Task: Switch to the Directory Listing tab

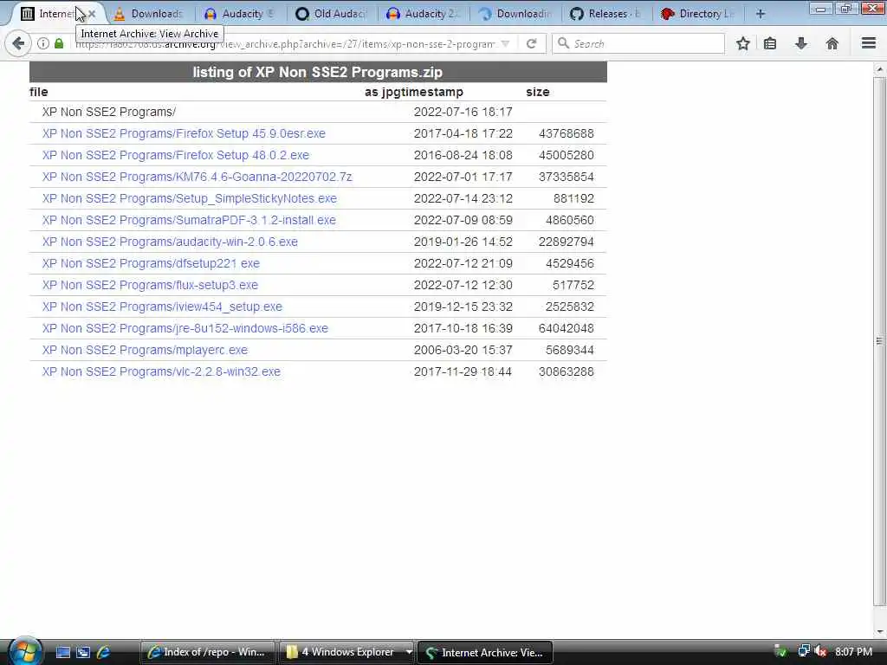Action: 698,14
